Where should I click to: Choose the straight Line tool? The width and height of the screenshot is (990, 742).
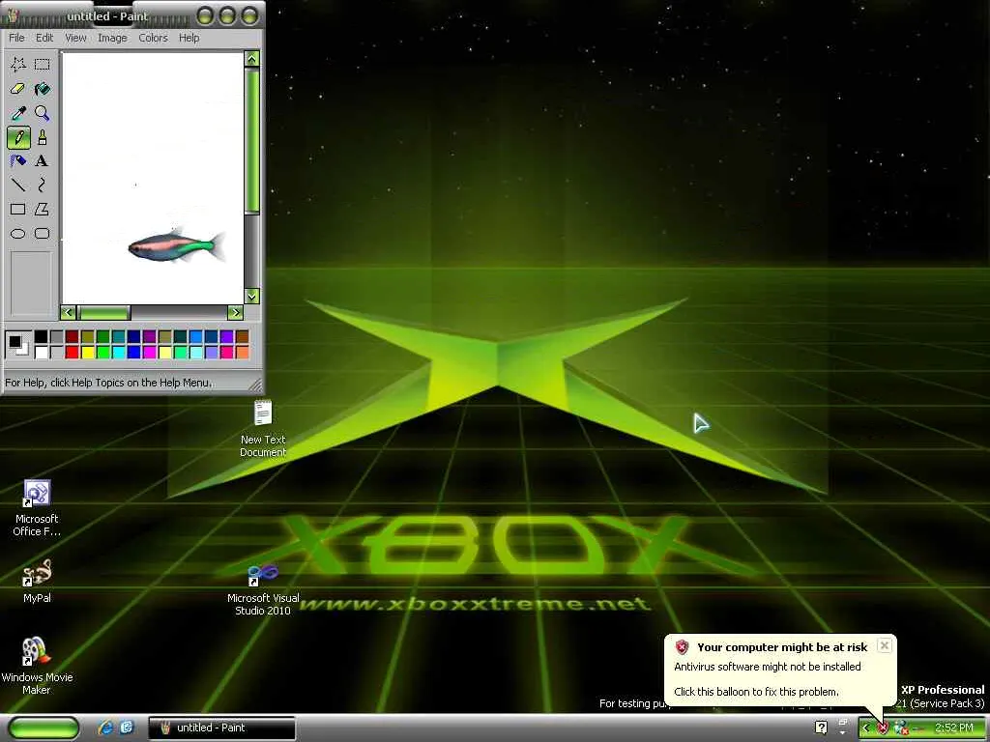pyautogui.click(x=18, y=185)
